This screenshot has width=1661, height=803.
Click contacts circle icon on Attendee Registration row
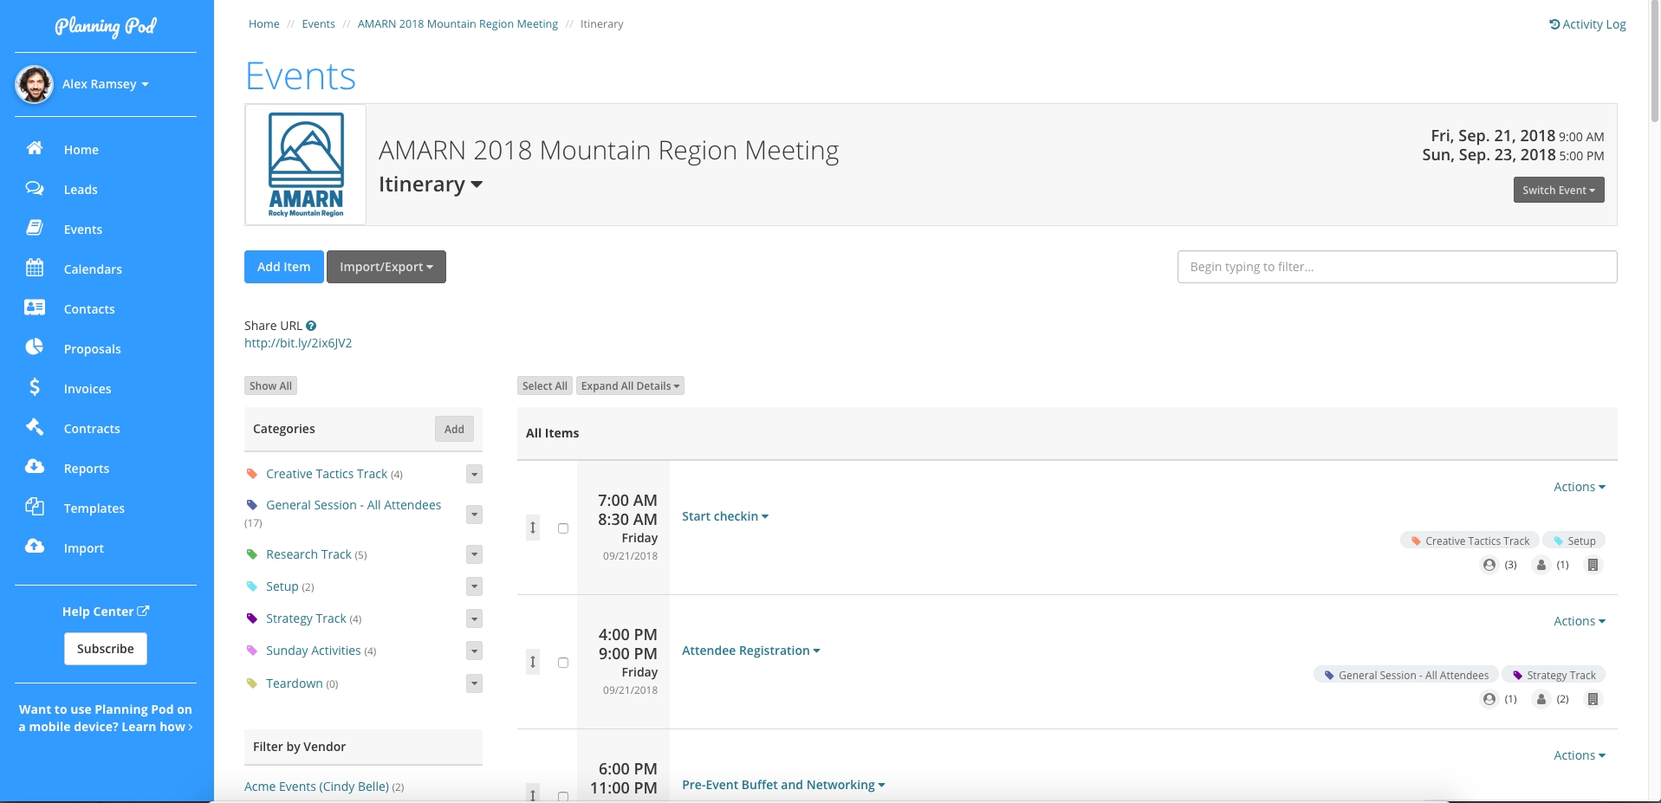coord(1489,699)
